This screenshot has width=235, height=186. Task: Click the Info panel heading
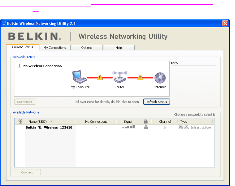tap(174, 63)
